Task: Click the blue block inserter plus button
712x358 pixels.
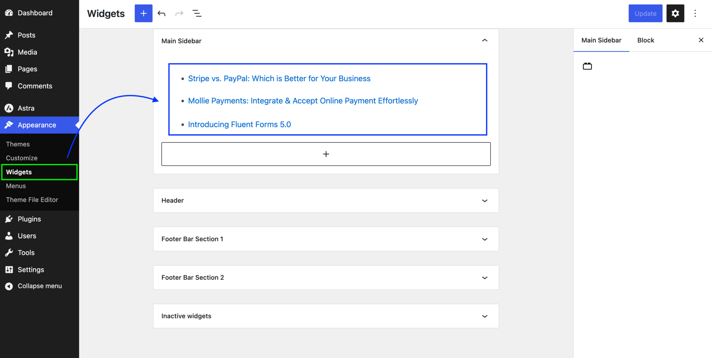Action: [x=143, y=14]
